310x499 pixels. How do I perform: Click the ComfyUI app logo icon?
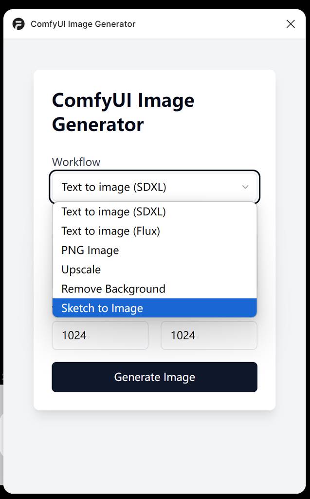point(18,24)
